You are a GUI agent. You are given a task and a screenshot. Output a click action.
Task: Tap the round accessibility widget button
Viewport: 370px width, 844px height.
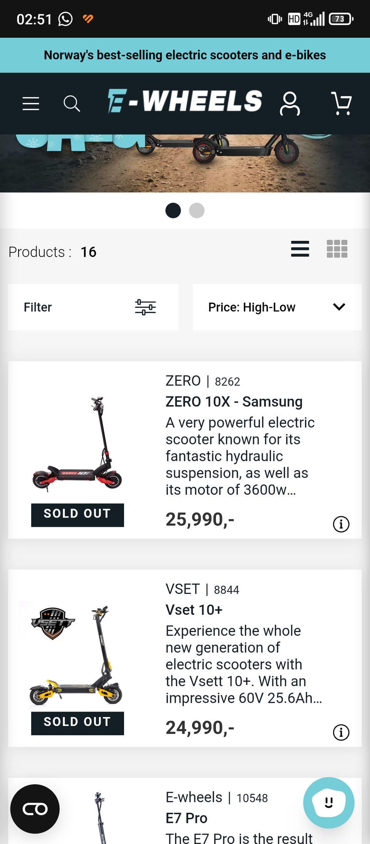pos(35,809)
